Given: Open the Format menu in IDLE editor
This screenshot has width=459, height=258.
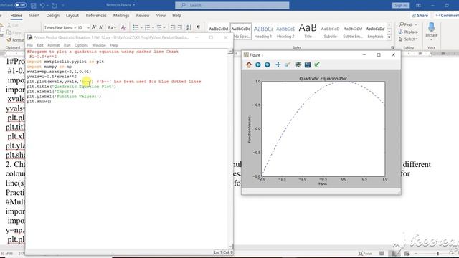Looking at the screenshot, I should pyautogui.click(x=53, y=45).
